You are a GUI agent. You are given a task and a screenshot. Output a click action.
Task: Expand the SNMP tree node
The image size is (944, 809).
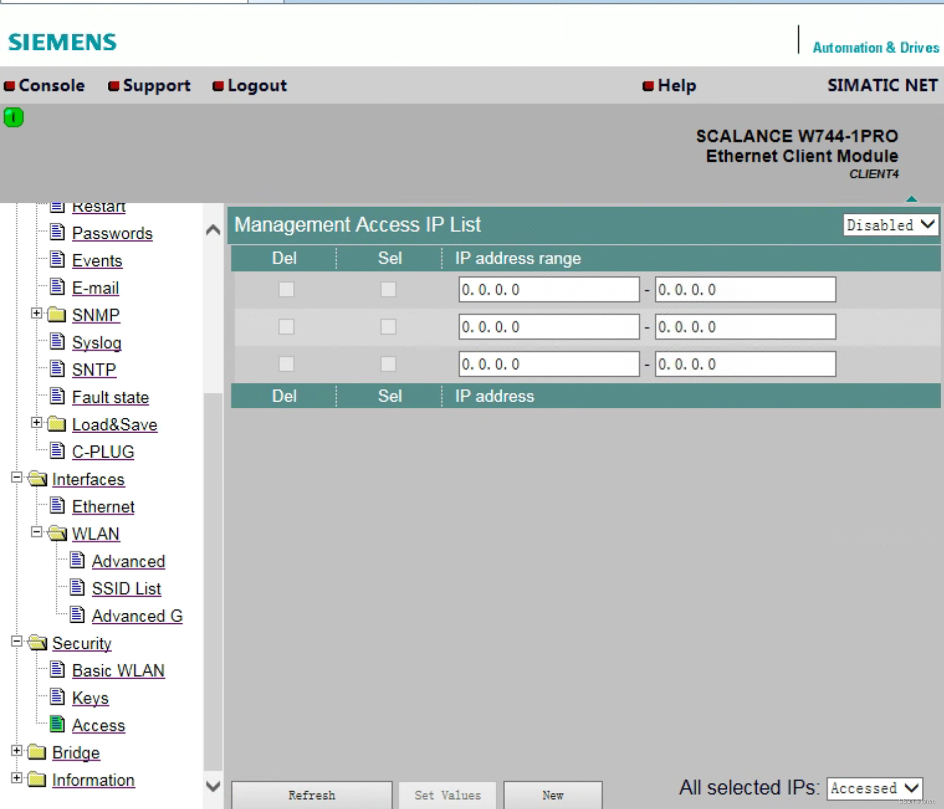click(x=36, y=313)
